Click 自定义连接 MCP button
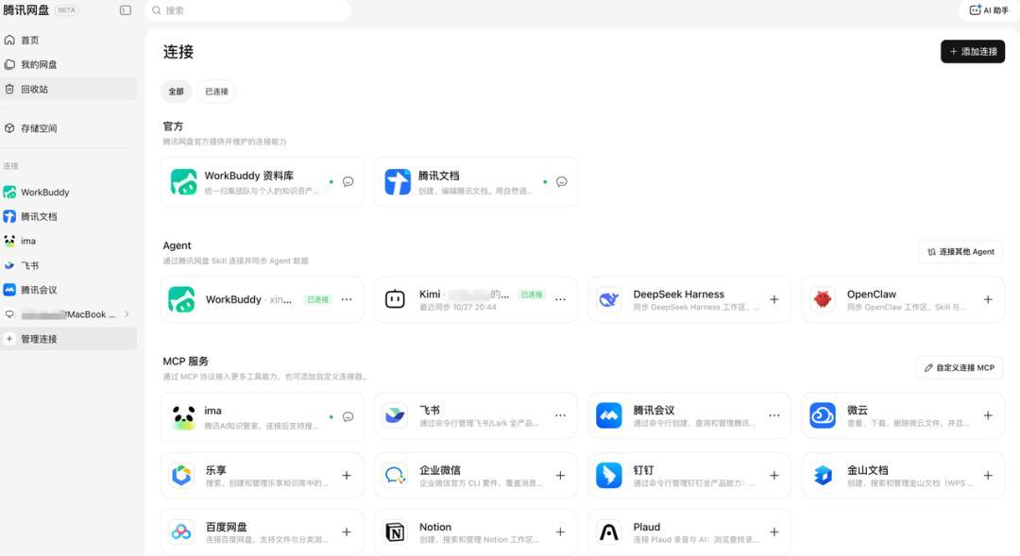This screenshot has height=556, width=1020. pos(959,367)
